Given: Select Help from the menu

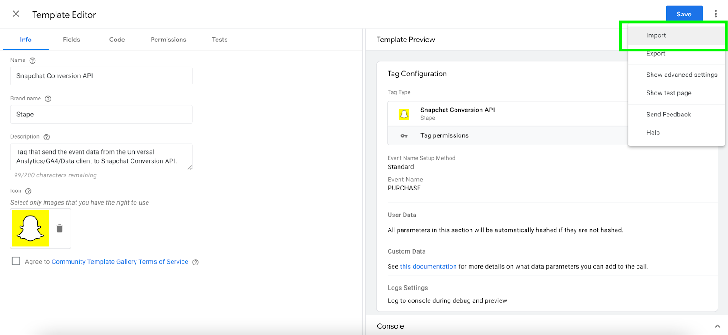Looking at the screenshot, I should click(x=677, y=133).
